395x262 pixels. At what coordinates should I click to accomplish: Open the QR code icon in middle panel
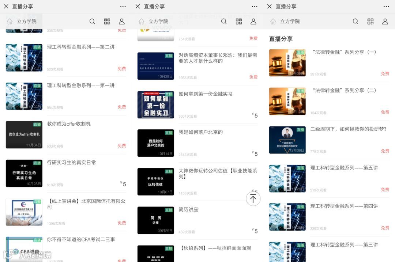pos(239,22)
